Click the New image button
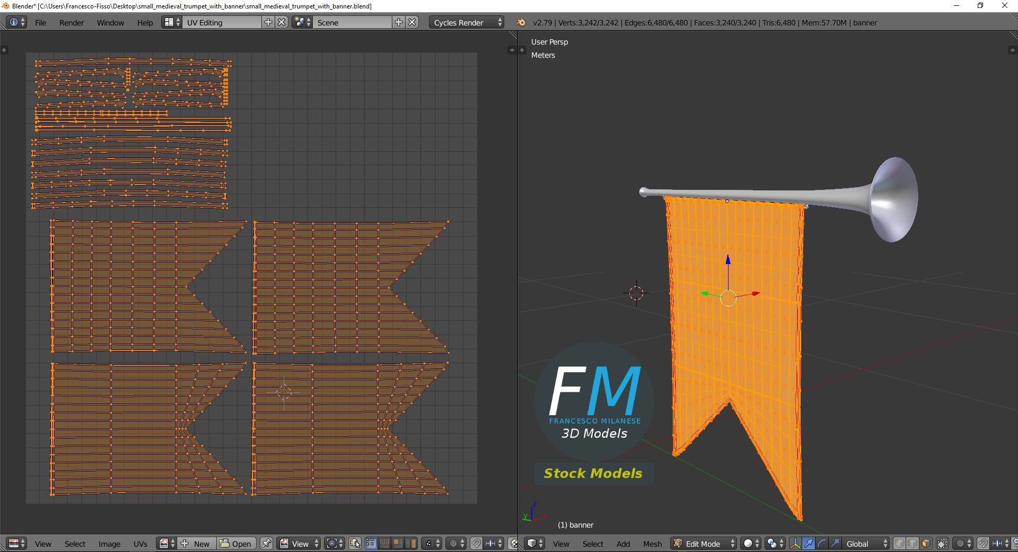 196,544
